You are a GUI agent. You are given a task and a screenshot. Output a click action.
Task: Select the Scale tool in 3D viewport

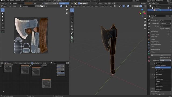coord(72,26)
